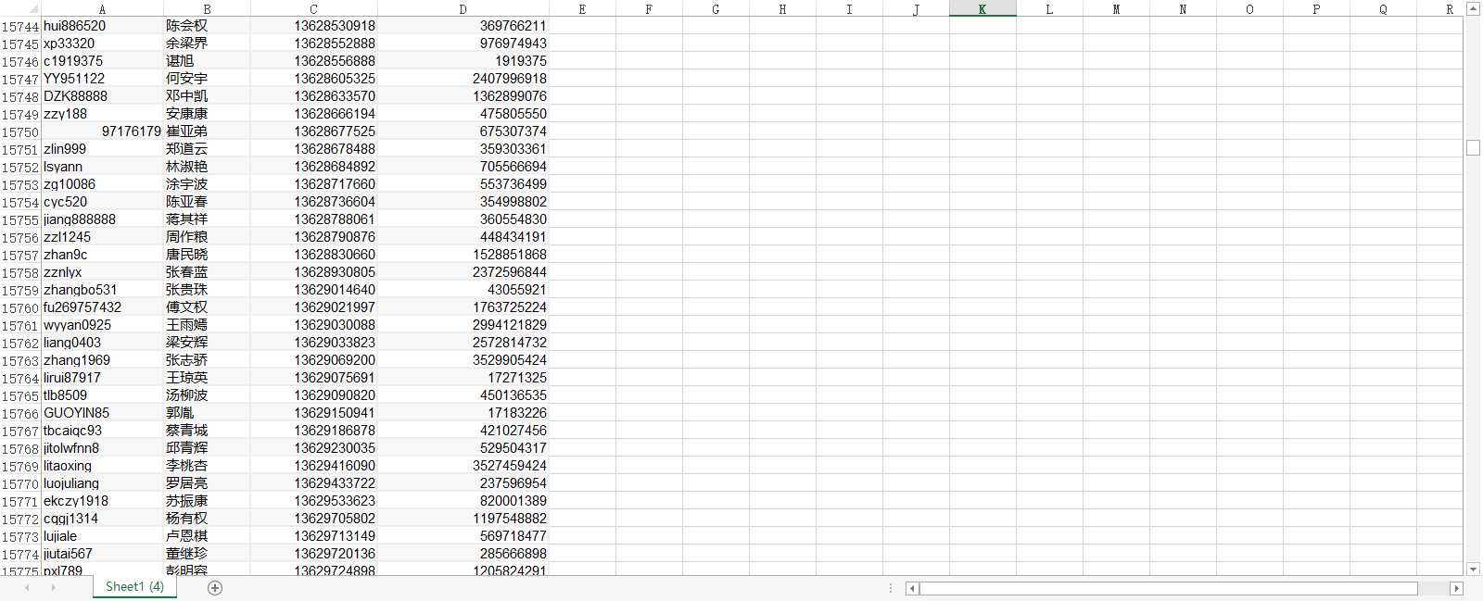Click horizontal scrollbar left arrow
Viewport: 1483px width, 601px height.
coord(912,588)
